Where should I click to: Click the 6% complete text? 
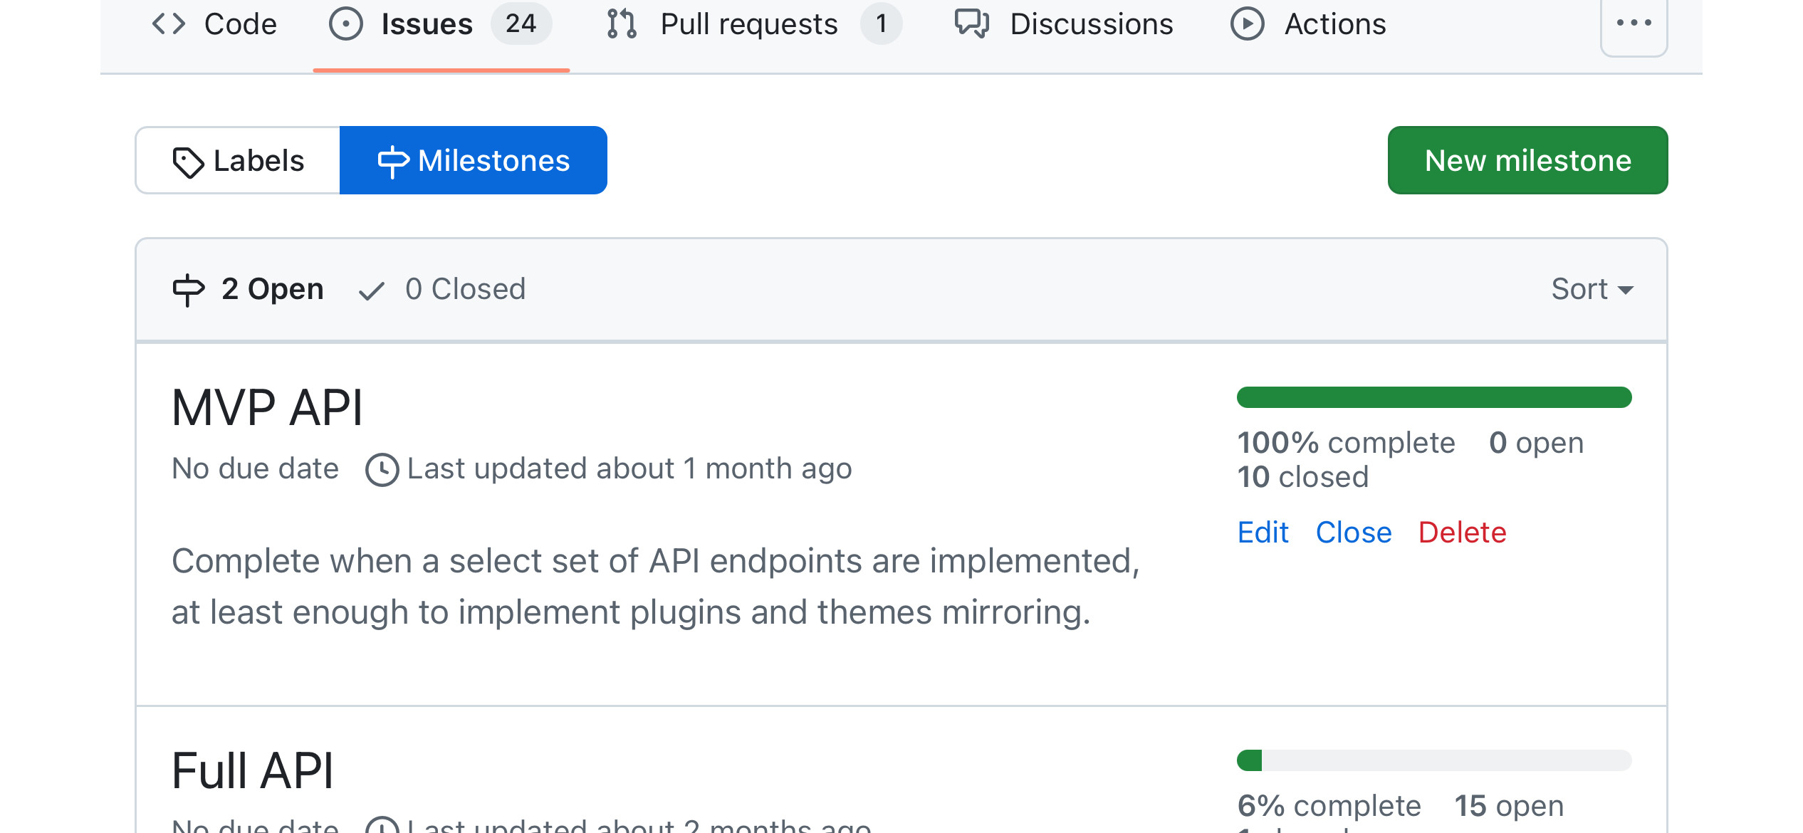(x=1329, y=806)
